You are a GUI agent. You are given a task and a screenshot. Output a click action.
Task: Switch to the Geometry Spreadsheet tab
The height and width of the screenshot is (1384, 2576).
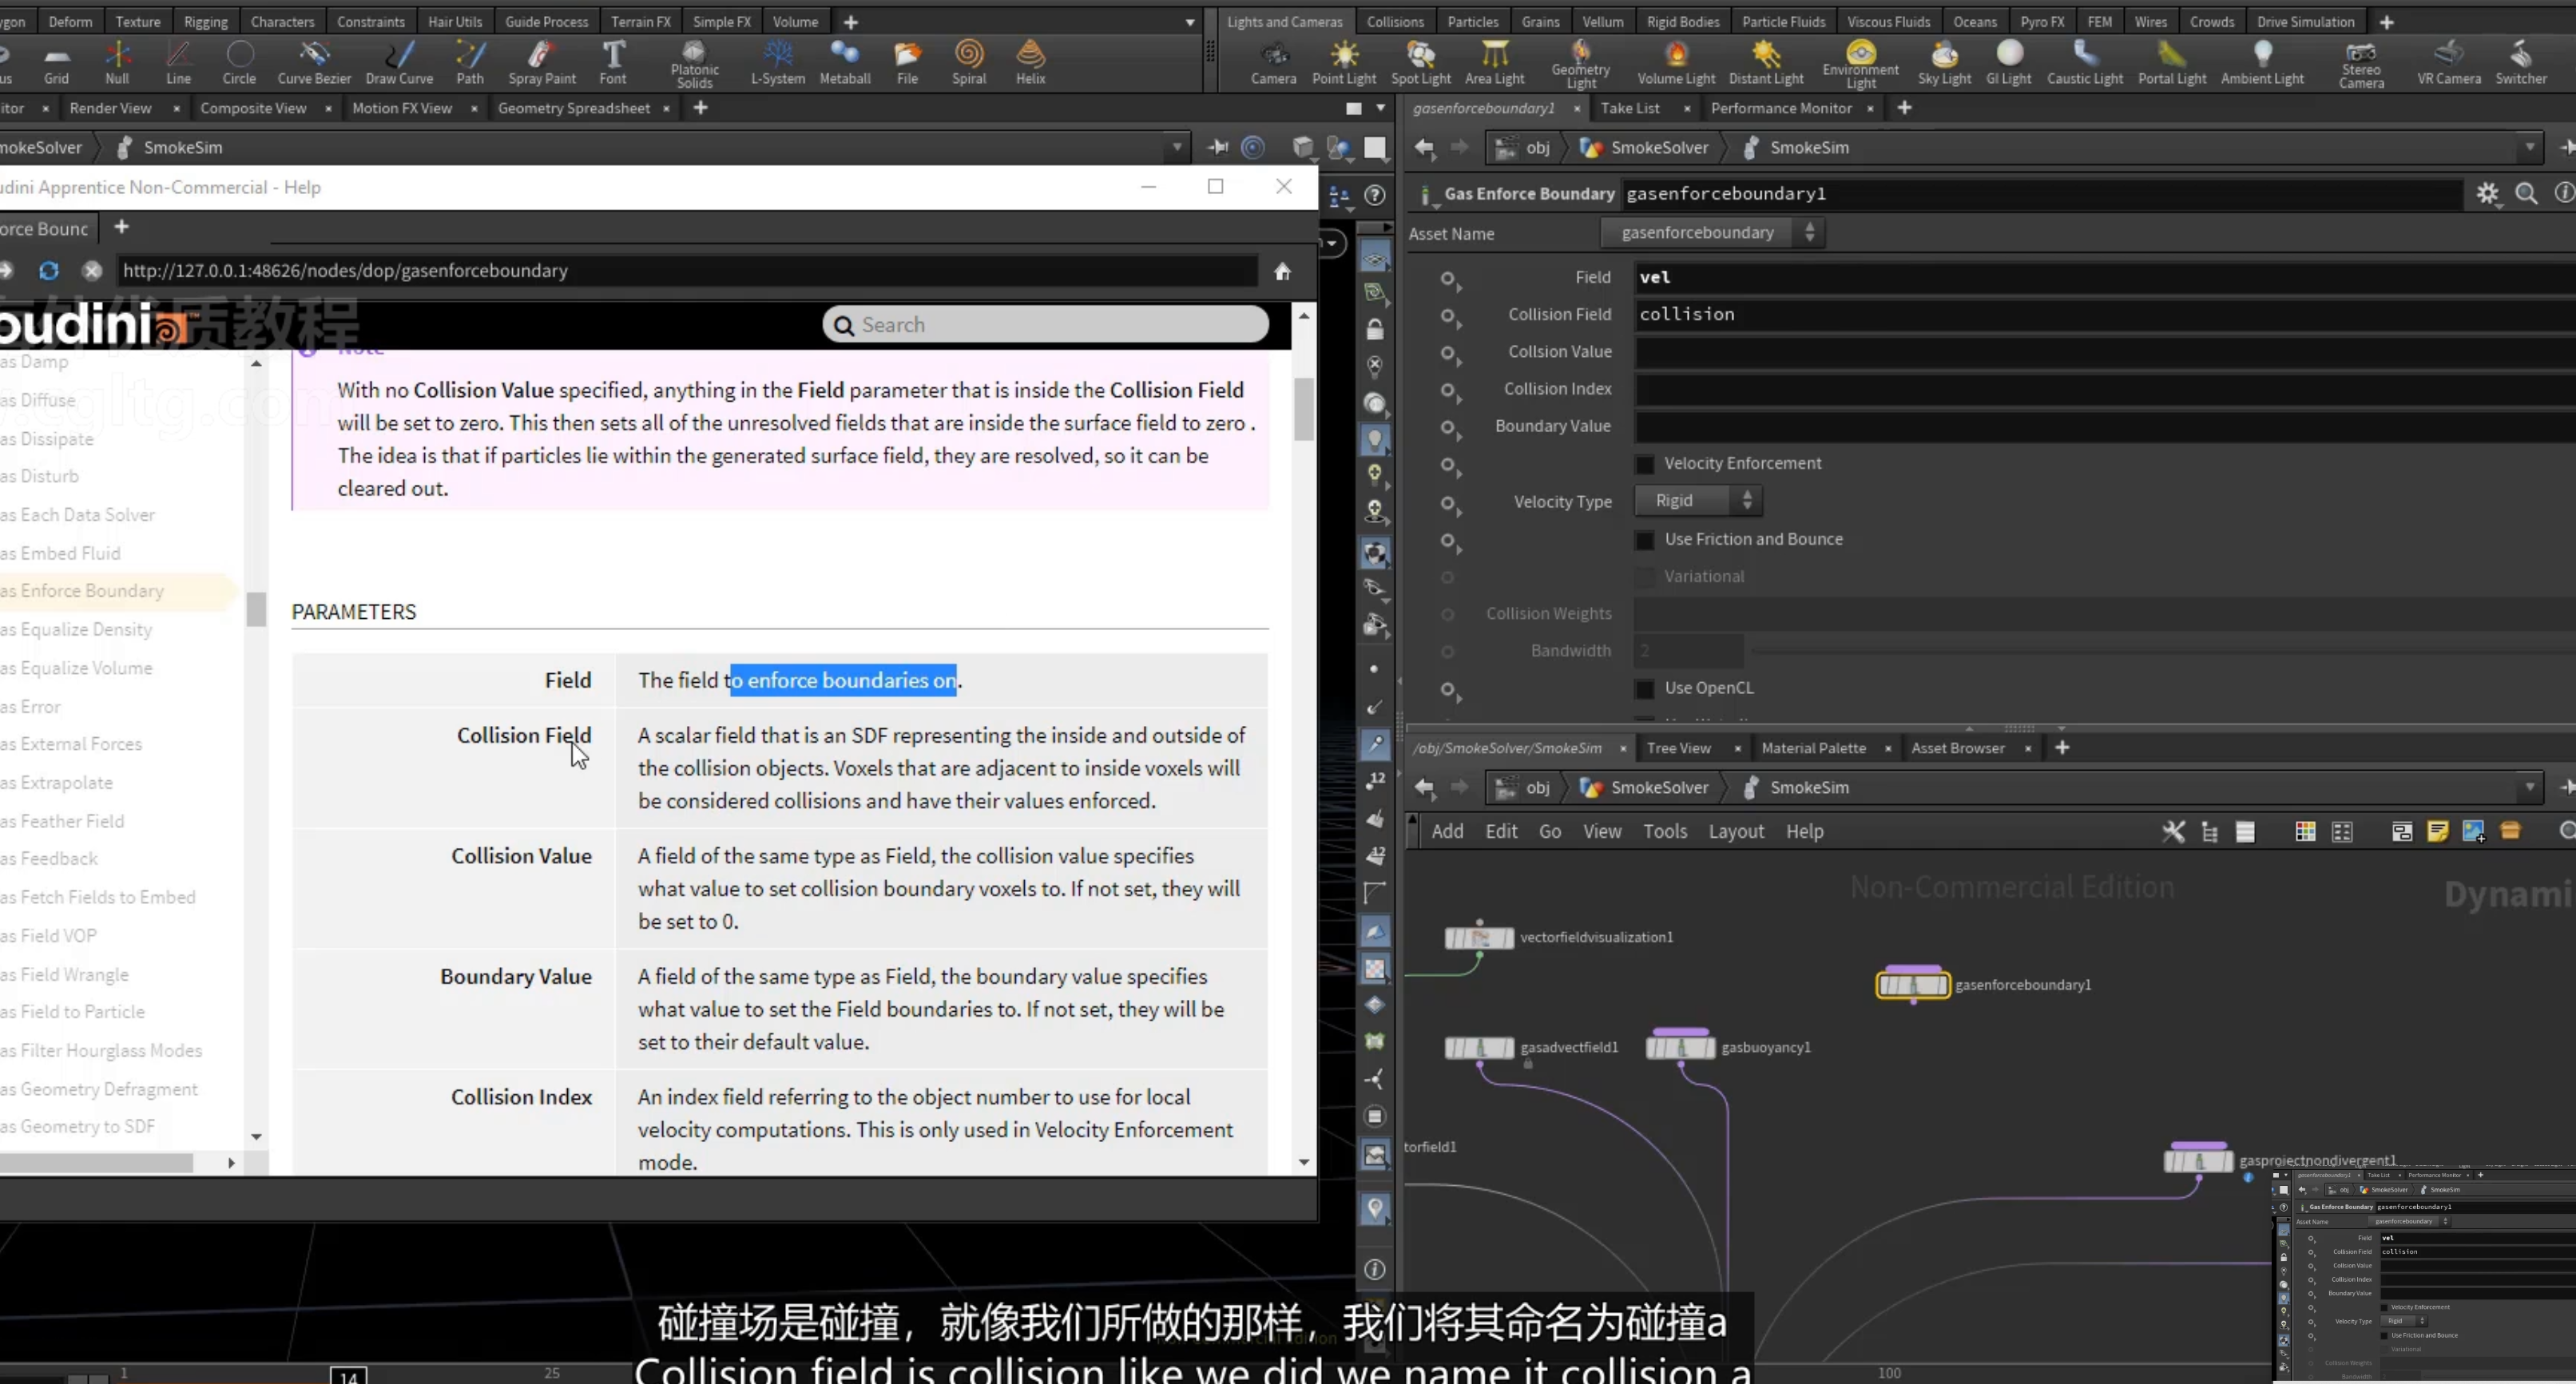click(x=573, y=108)
